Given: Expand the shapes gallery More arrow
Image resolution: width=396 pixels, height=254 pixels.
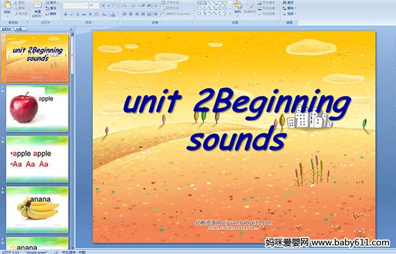Looking at the screenshot, I should click(230, 13).
